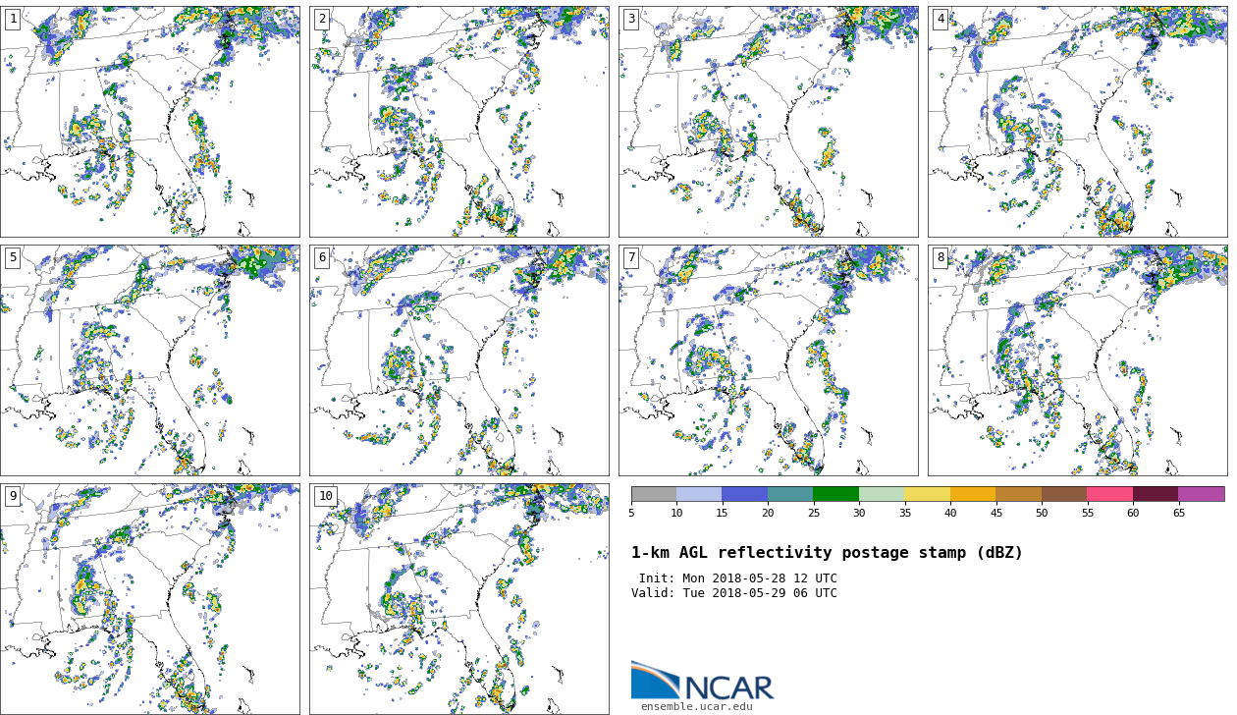
Task: Select the purple swatch above 65 dBZ
Action: tap(1201, 494)
